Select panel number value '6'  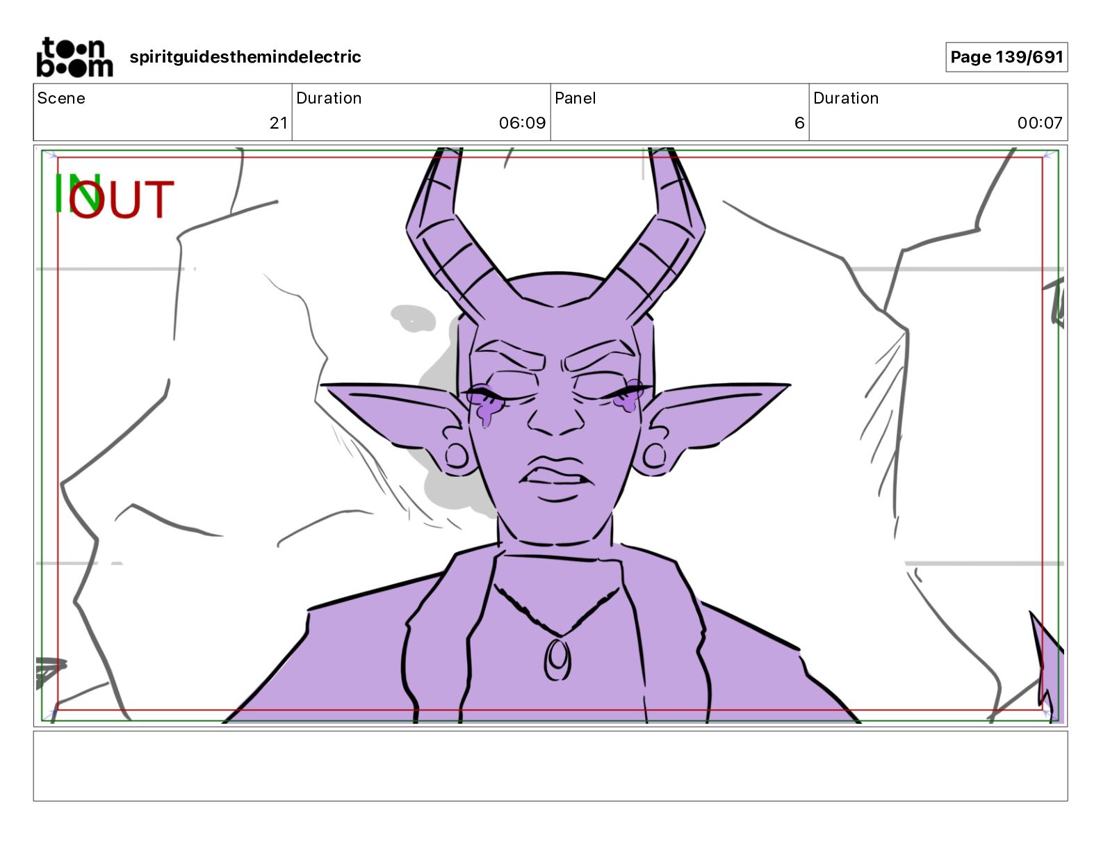click(799, 123)
